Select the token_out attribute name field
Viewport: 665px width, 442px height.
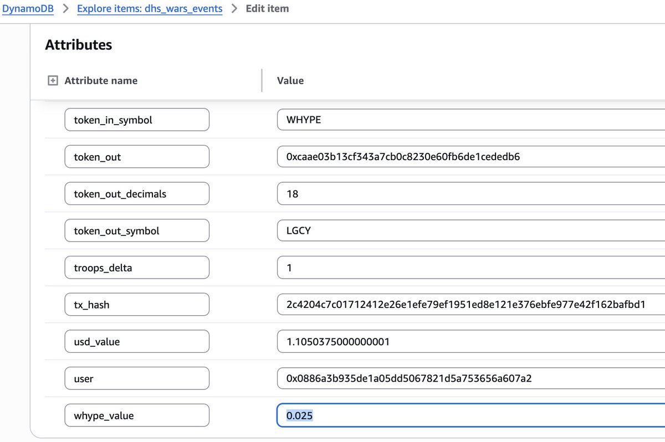(x=137, y=157)
